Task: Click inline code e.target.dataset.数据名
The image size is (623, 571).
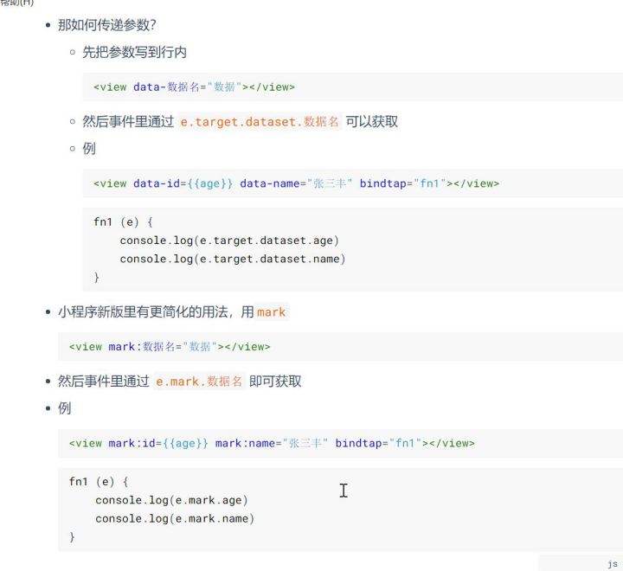Action: [x=260, y=122]
